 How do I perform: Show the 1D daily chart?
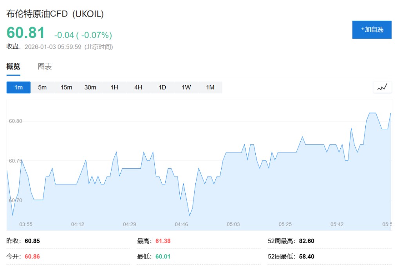162,87
